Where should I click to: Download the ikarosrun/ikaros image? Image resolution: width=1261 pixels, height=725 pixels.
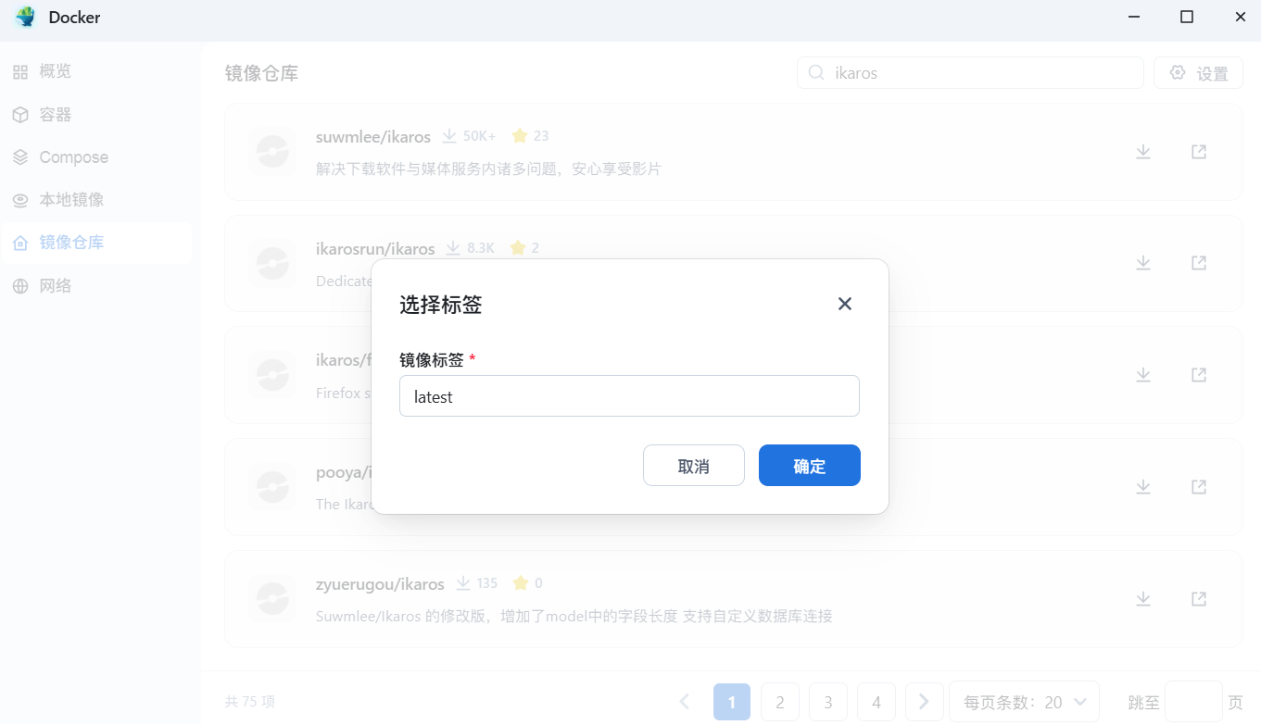click(x=1143, y=263)
